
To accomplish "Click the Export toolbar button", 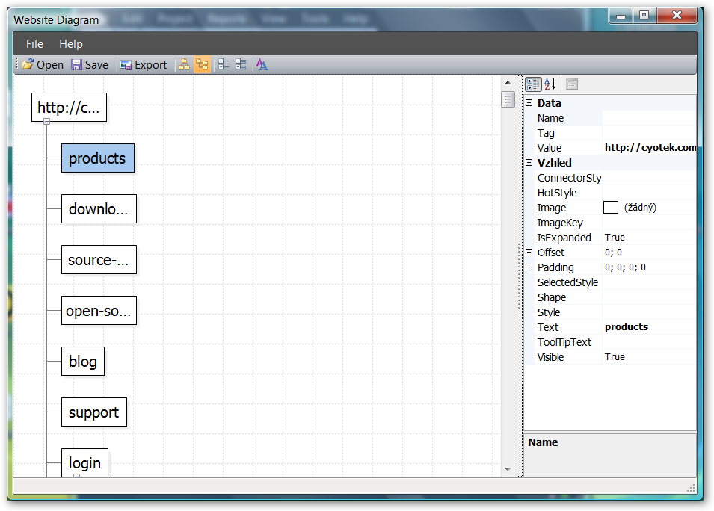I will tap(144, 65).
